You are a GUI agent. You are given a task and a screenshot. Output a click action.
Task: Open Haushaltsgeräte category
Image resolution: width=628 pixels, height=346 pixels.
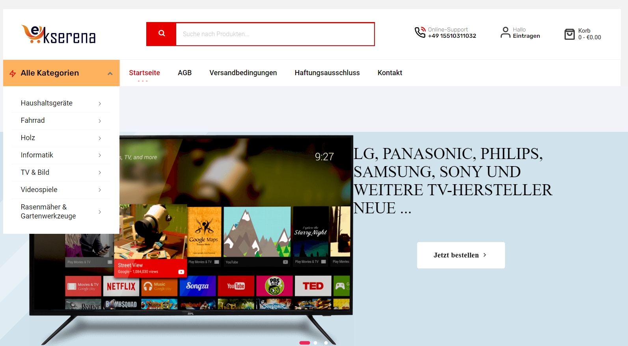pos(47,103)
